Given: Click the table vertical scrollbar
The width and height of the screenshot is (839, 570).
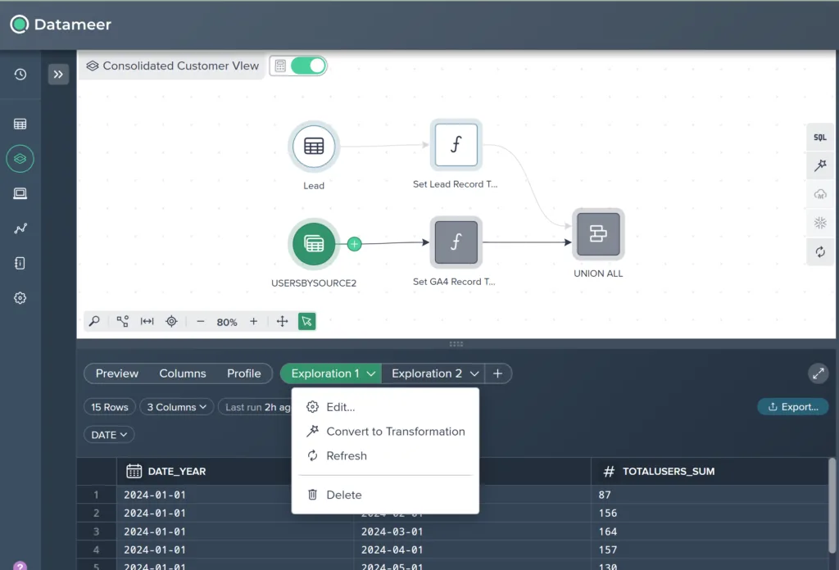Looking at the screenshot, I should [x=832, y=505].
